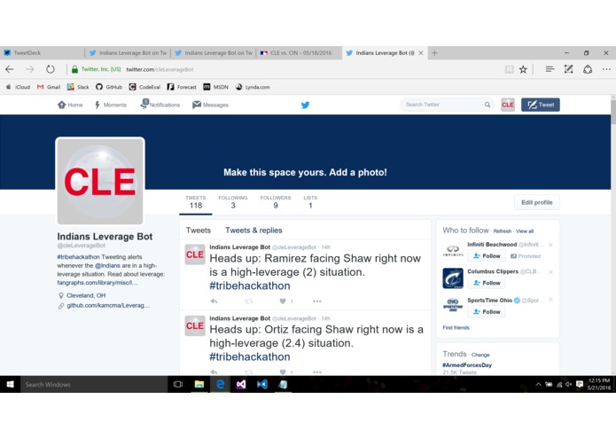Open the Following 3 list

coord(233,202)
